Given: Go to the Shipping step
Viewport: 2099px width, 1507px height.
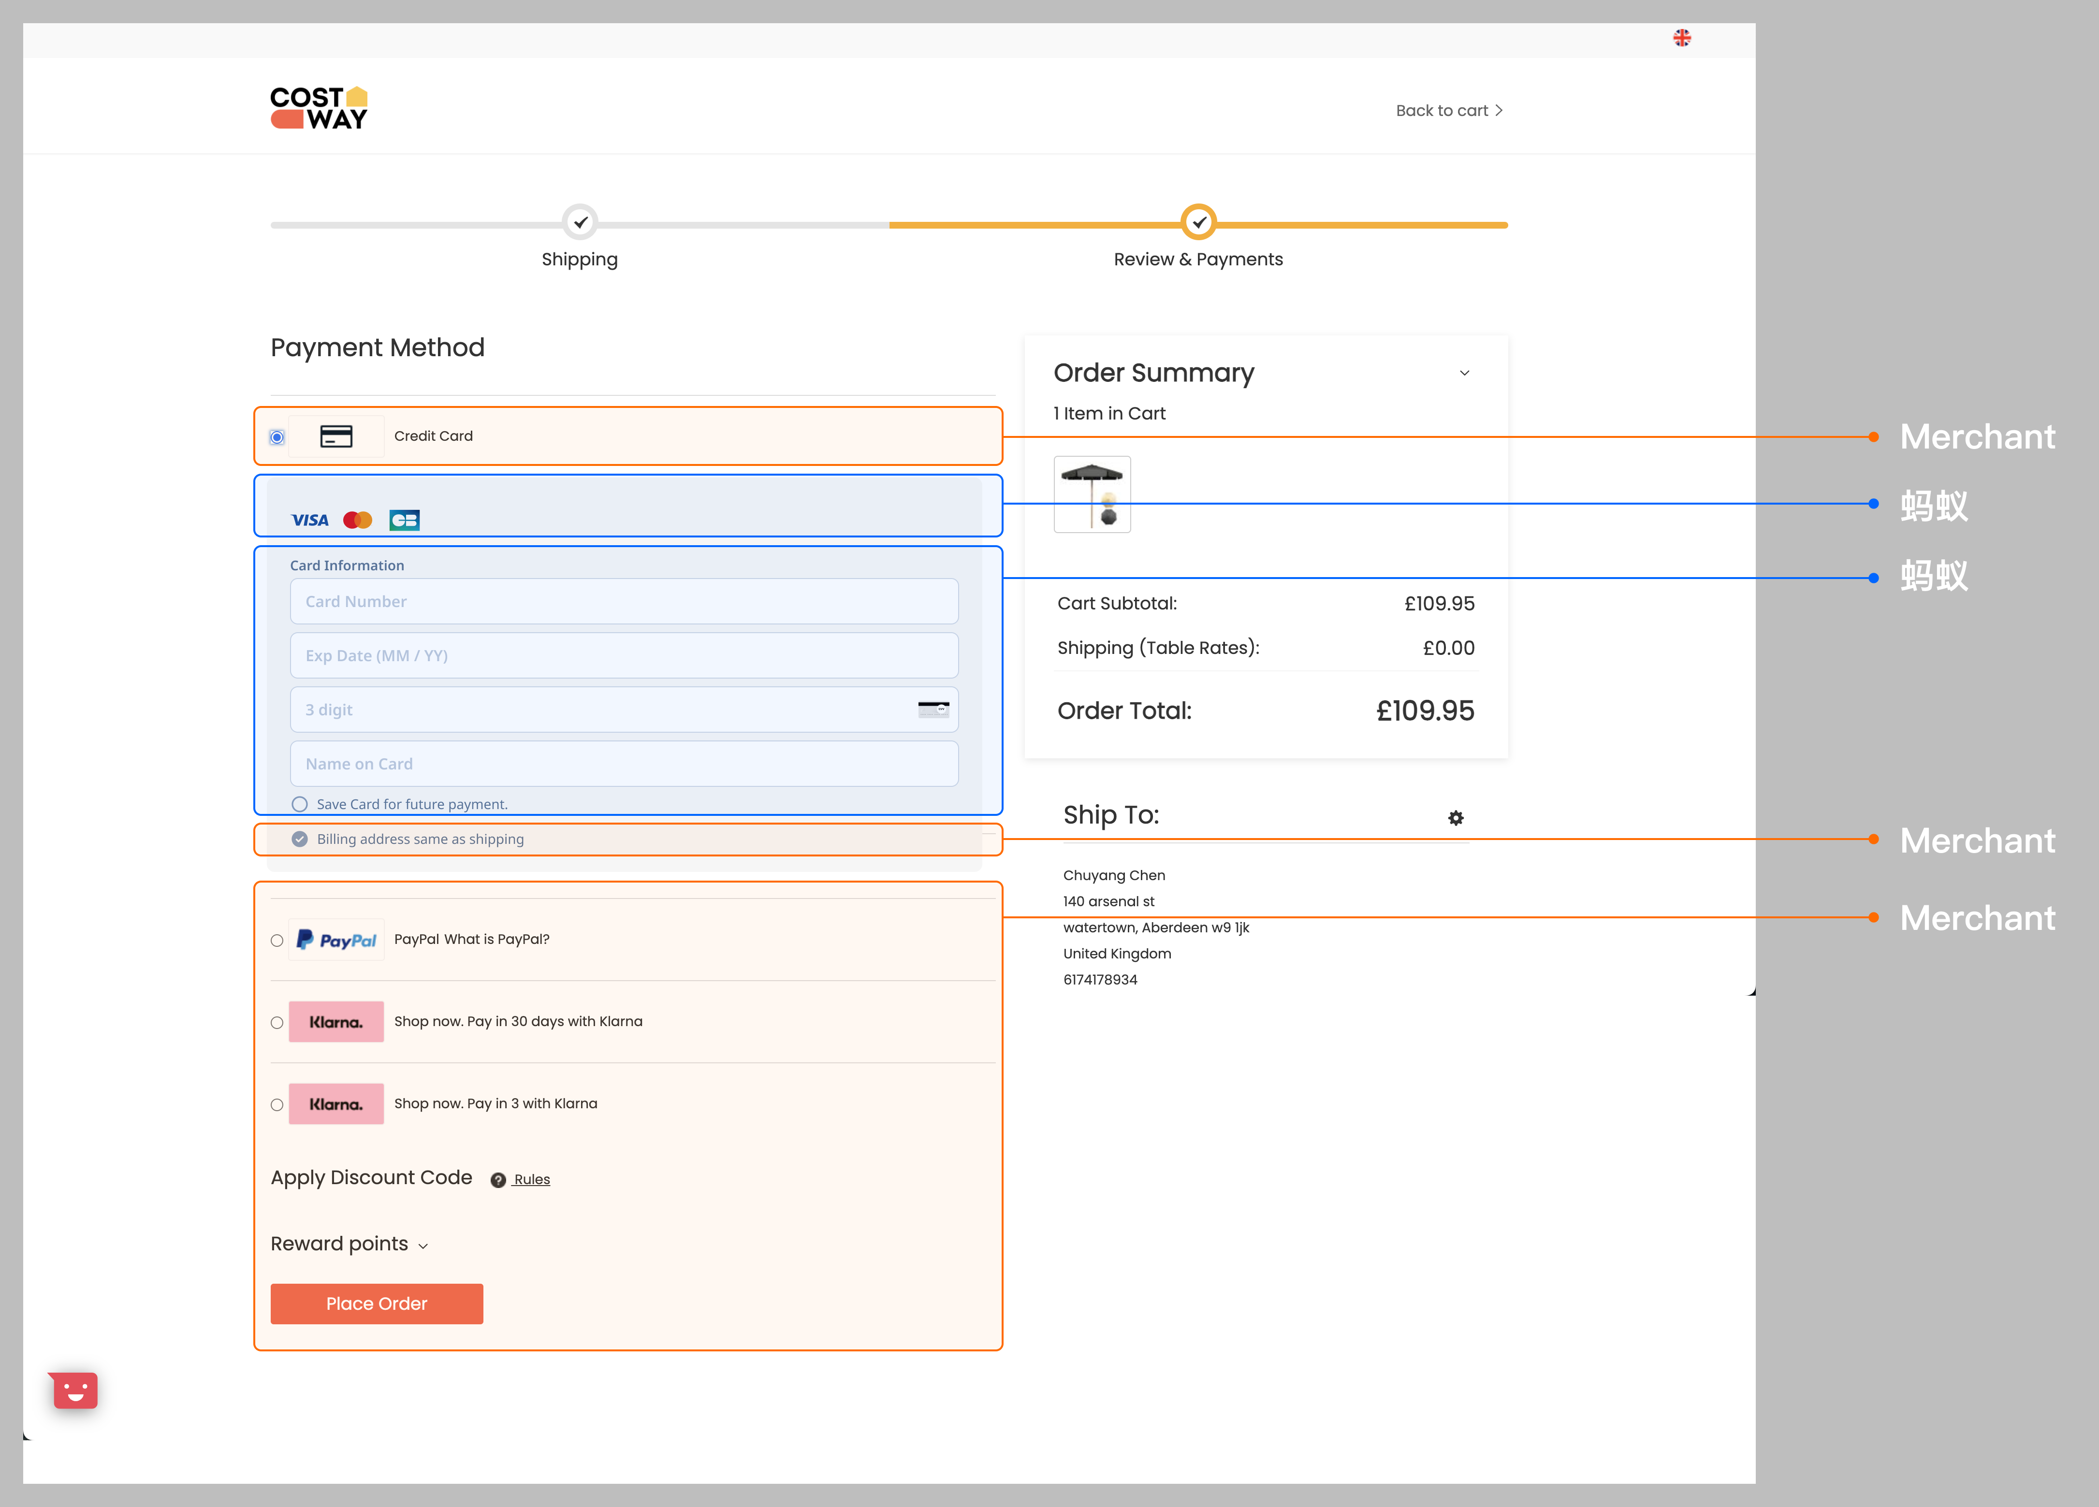Looking at the screenshot, I should tap(579, 223).
